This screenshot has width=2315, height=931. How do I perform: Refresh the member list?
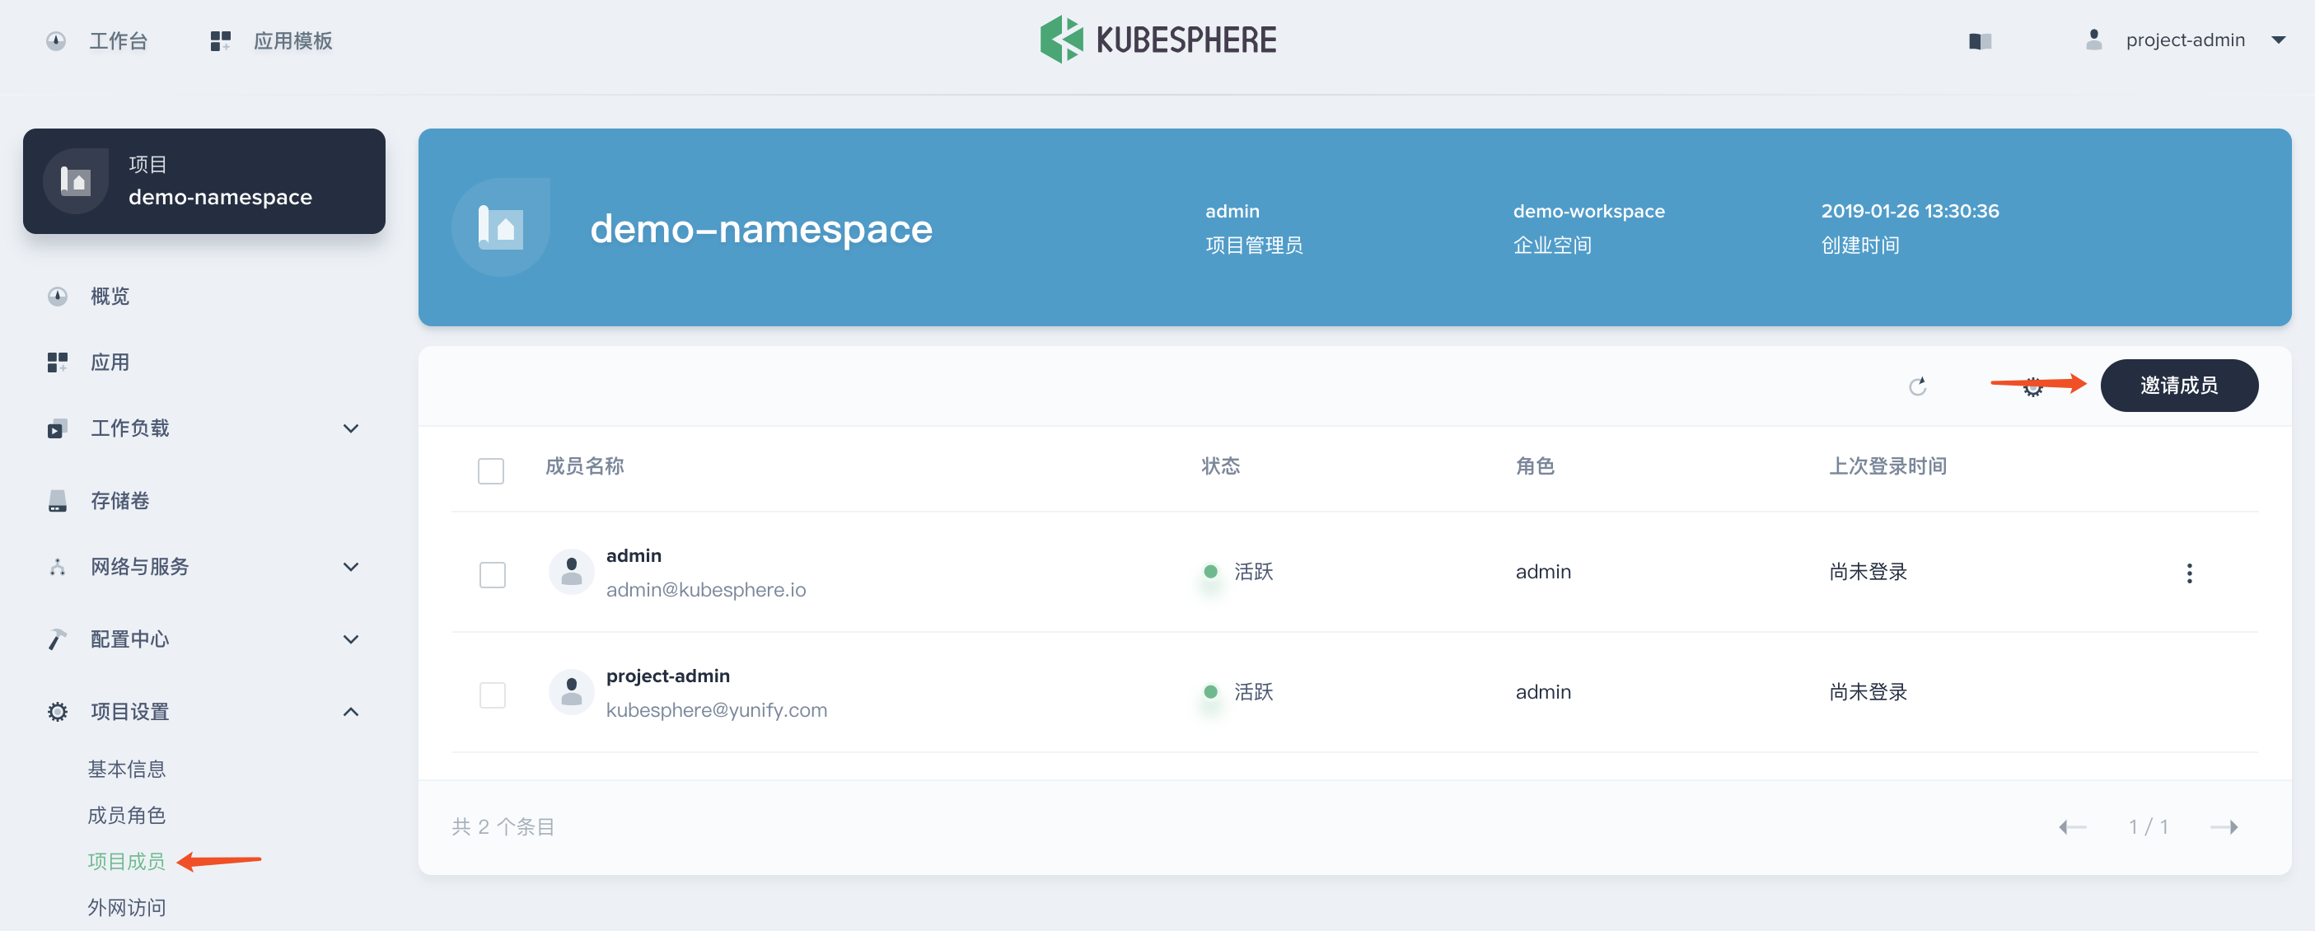click(1917, 386)
